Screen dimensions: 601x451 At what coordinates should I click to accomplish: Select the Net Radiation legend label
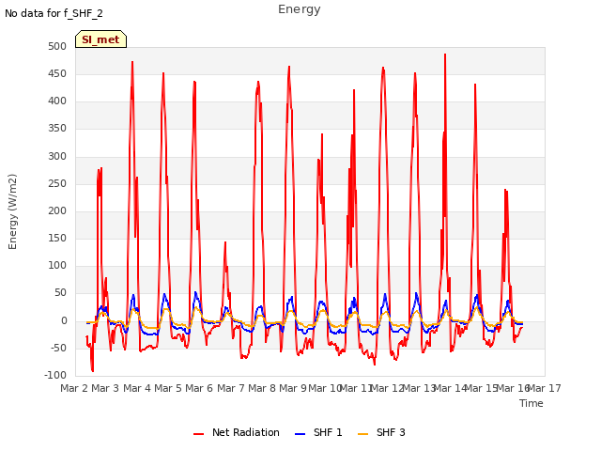click(246, 432)
